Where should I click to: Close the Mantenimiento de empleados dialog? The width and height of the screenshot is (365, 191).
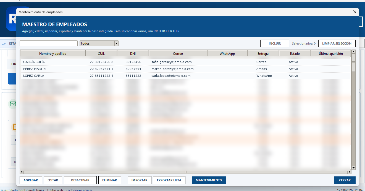tap(355, 12)
